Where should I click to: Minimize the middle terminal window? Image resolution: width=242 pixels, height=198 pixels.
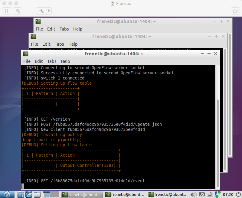click(x=210, y=36)
